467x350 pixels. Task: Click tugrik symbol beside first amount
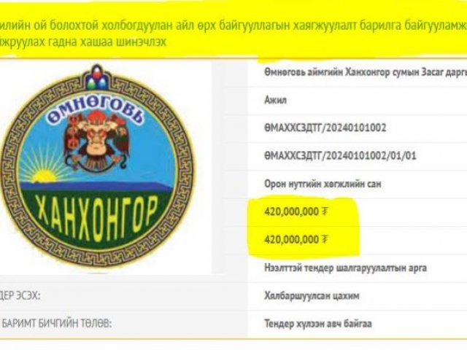pos(325,211)
